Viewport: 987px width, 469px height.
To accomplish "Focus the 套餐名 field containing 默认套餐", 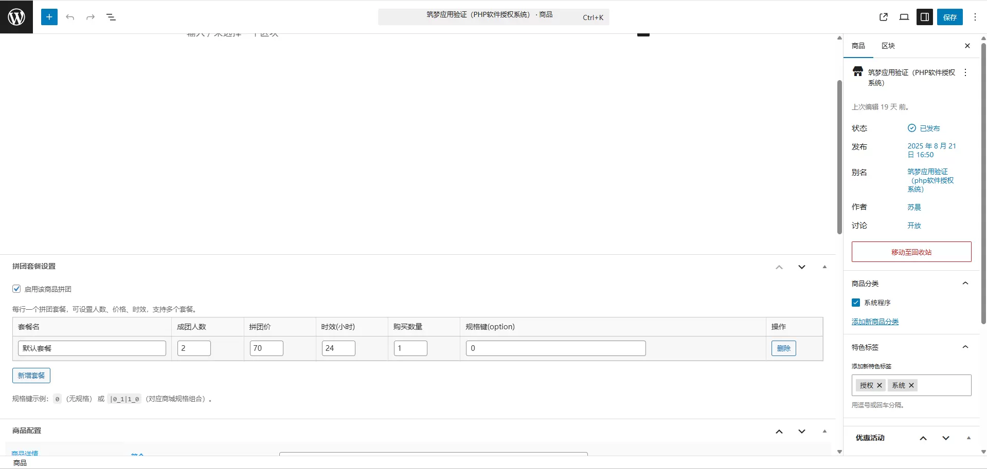I will 92,348.
